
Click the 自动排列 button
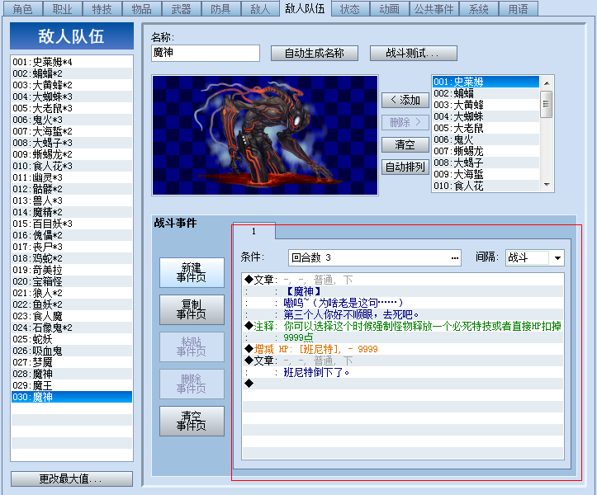(x=405, y=167)
